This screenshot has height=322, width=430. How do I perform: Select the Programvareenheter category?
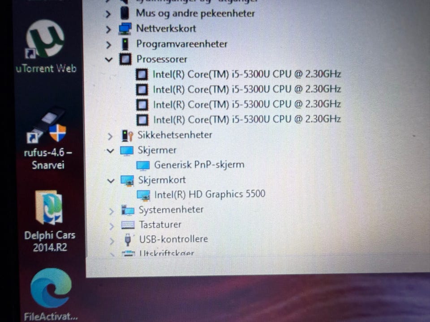pyautogui.click(x=182, y=44)
